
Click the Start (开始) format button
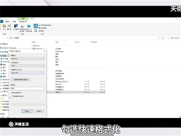pyautogui.click(x=27, y=111)
